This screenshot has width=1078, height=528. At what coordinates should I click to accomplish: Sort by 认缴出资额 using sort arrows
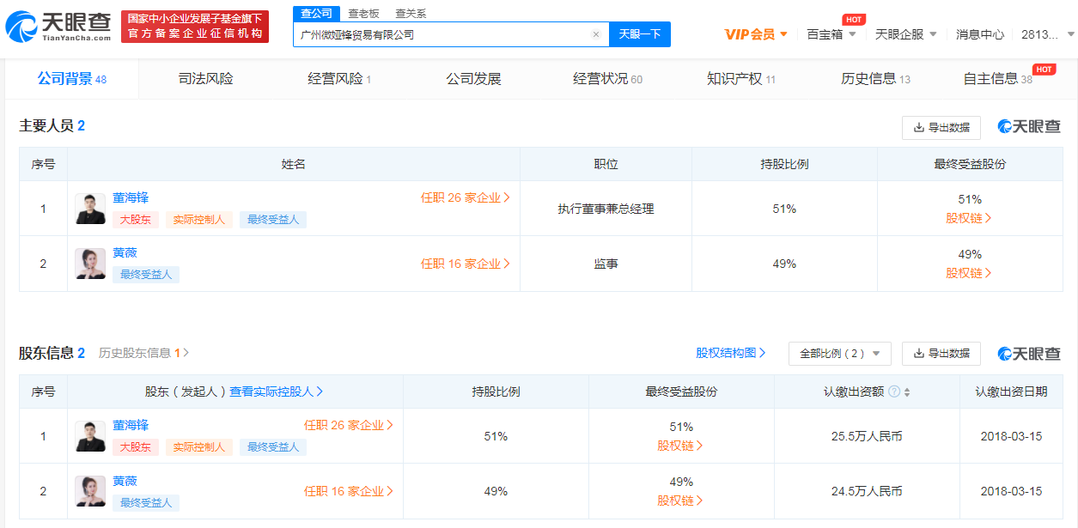[x=907, y=391]
